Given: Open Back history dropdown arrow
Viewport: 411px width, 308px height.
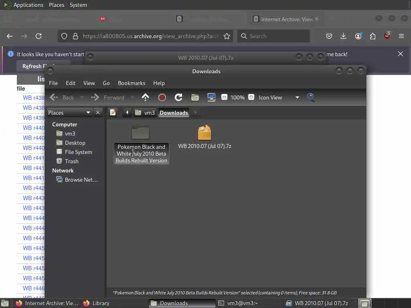Looking at the screenshot, I should point(82,97).
